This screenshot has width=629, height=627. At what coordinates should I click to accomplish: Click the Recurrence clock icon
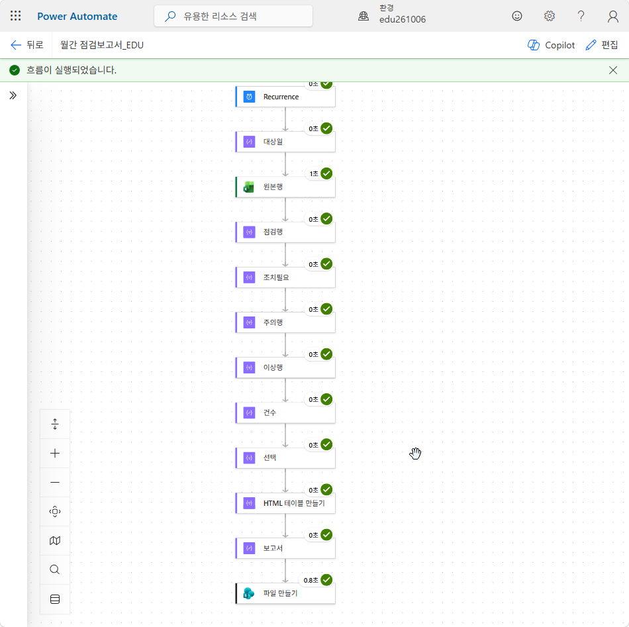[x=249, y=97]
